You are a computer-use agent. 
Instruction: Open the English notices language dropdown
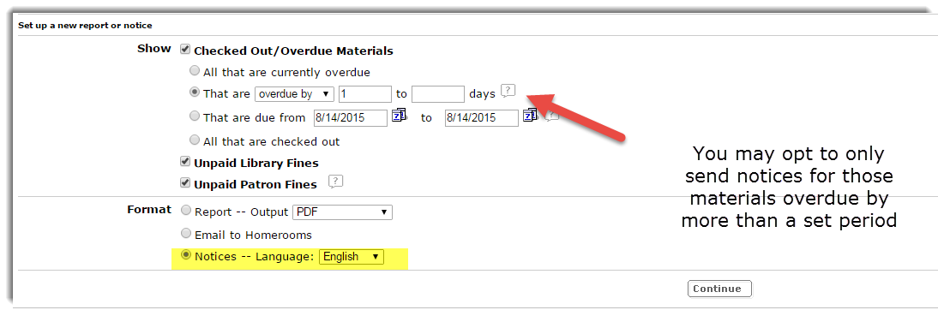[x=352, y=257]
